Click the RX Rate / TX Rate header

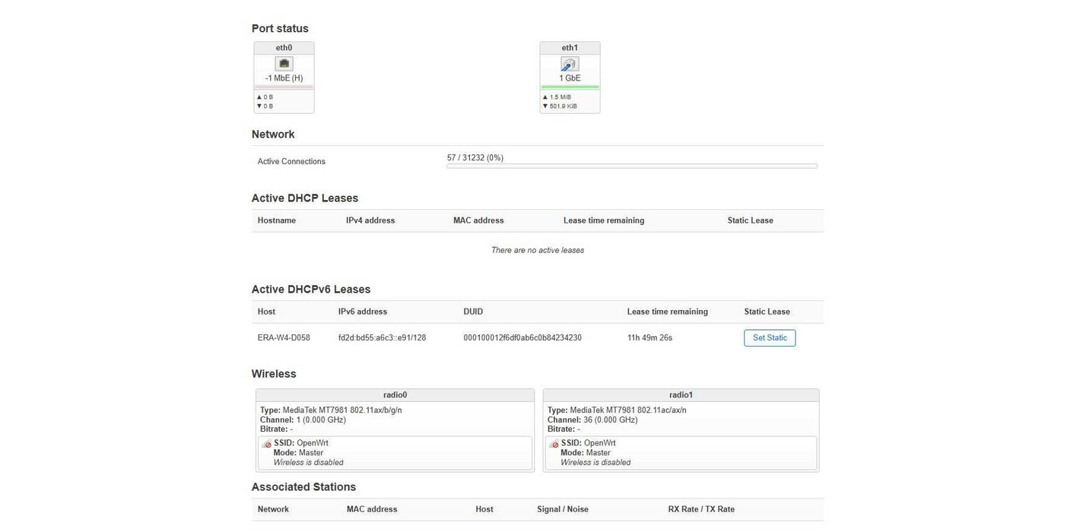click(701, 509)
